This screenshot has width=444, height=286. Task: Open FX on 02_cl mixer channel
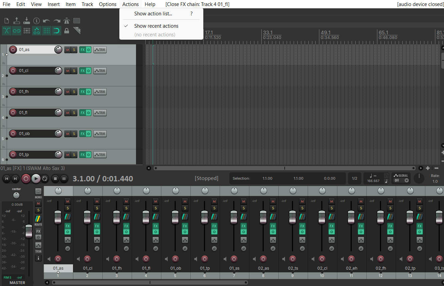coord(332,226)
